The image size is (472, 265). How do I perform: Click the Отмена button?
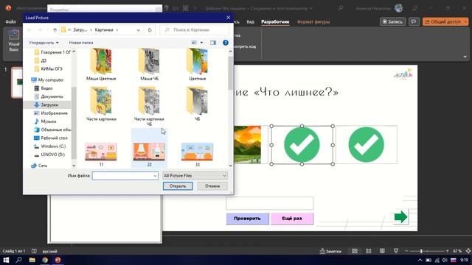[212, 186]
